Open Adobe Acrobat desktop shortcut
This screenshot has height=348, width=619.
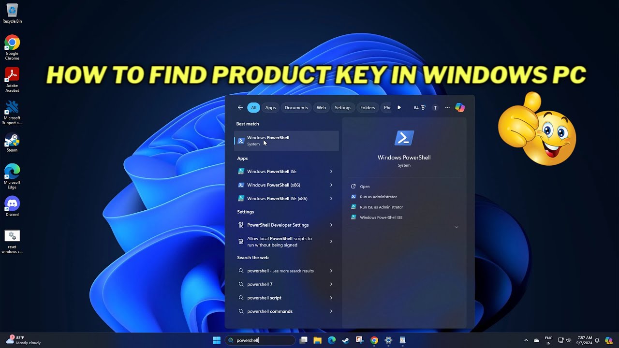point(12,80)
